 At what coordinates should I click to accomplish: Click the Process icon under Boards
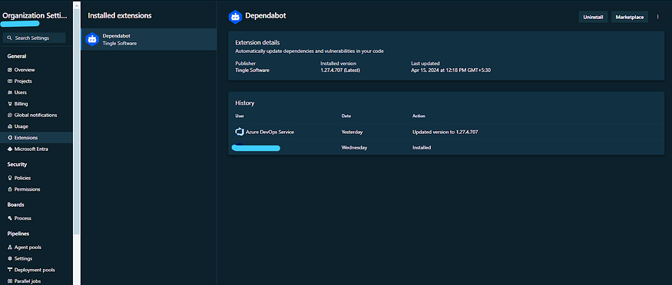tap(10, 218)
